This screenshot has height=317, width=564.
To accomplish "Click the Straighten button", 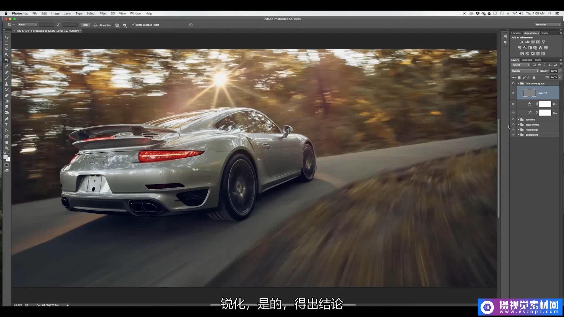I will point(102,25).
